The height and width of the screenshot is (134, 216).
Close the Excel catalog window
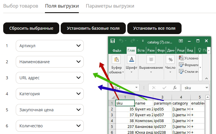coord(206,41)
